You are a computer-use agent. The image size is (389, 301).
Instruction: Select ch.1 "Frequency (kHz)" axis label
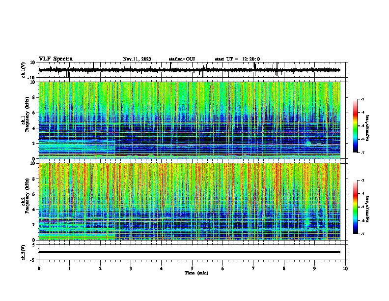(27, 115)
